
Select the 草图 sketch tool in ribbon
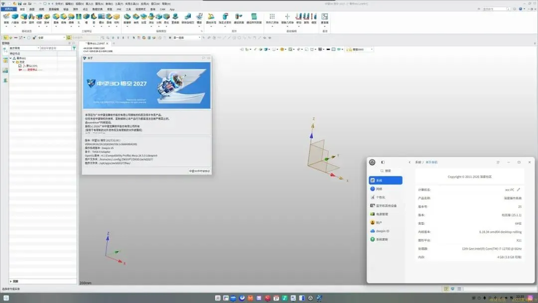(x=6, y=18)
